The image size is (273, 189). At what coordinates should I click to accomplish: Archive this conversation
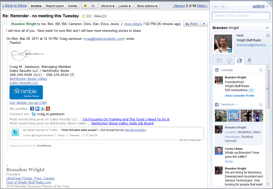coord(36,6)
